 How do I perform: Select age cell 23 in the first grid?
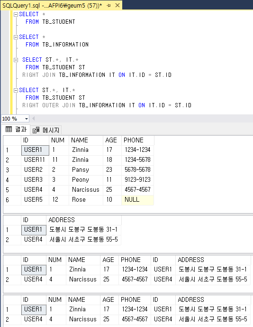(x=112, y=170)
